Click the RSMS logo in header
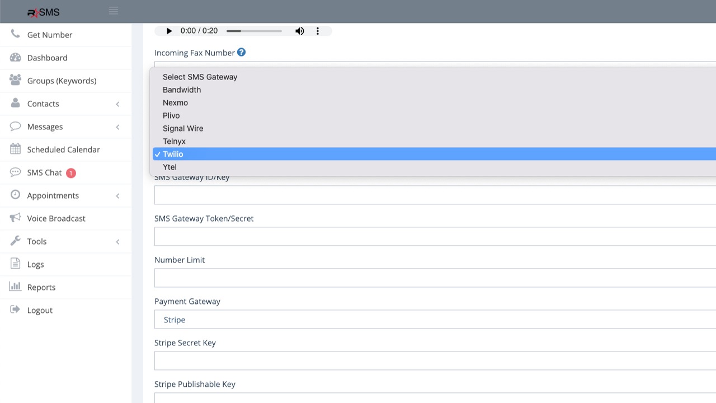The width and height of the screenshot is (716, 403). (44, 12)
